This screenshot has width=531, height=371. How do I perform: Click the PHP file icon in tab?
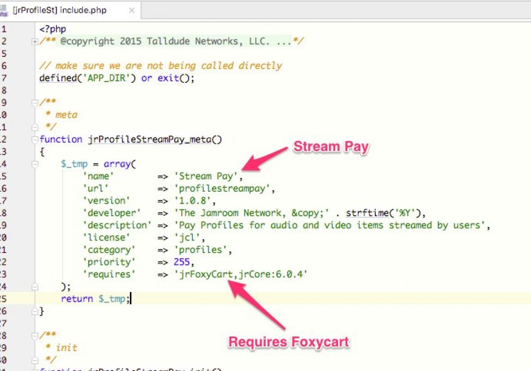pyautogui.click(x=4, y=11)
